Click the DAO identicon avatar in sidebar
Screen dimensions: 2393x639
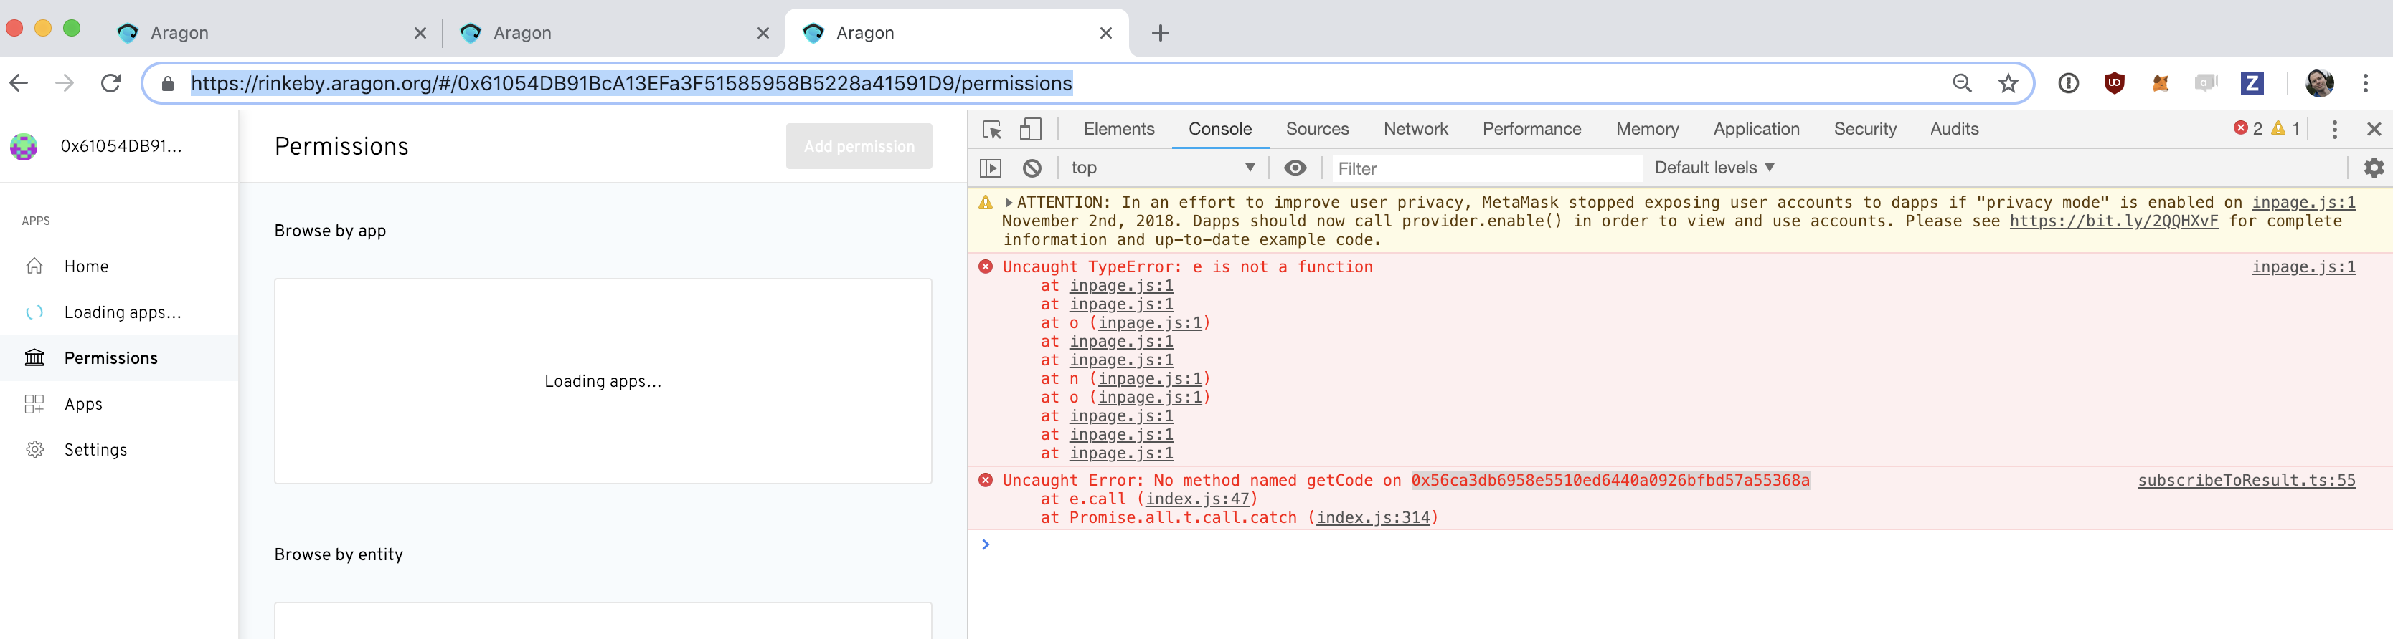[24, 147]
